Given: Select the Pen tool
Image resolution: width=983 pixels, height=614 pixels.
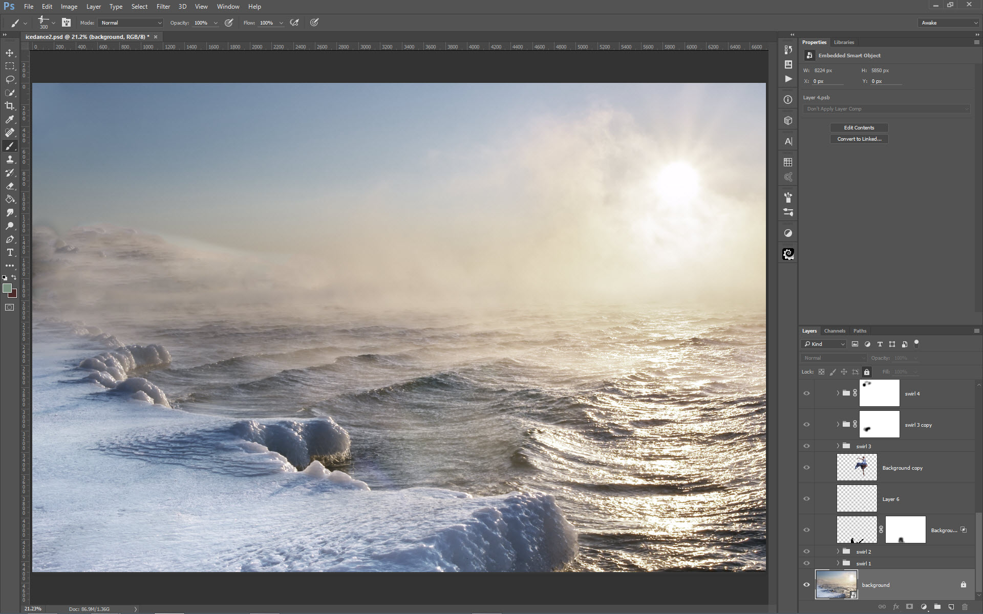Looking at the screenshot, I should point(10,239).
